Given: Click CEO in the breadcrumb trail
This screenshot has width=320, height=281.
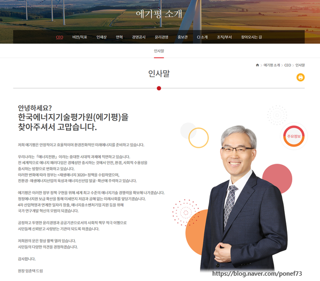Looking at the screenshot, I should pyautogui.click(x=287, y=65).
